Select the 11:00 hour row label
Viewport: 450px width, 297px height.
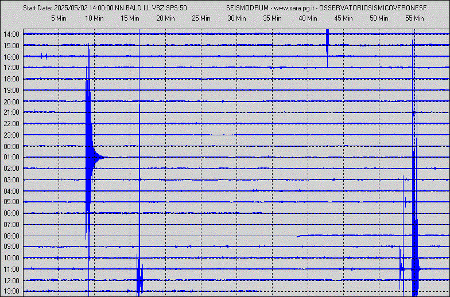click(11, 269)
